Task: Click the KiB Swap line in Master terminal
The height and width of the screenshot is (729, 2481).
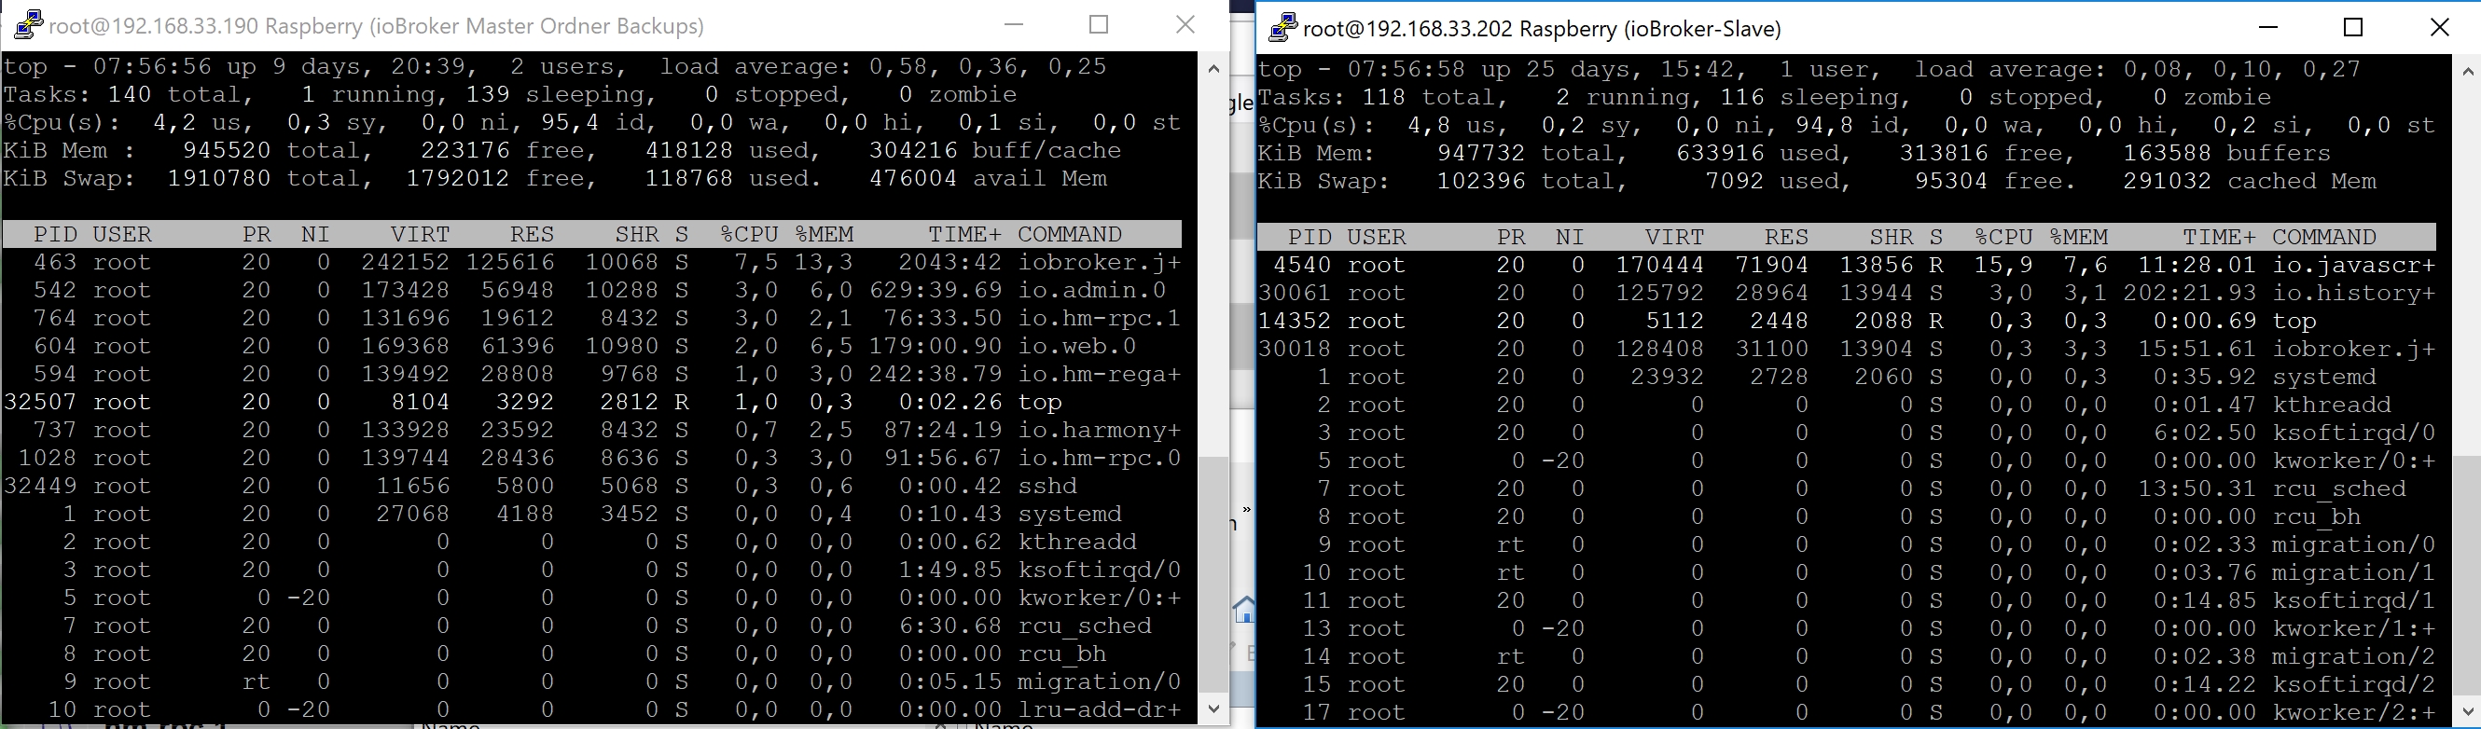Action: [555, 178]
